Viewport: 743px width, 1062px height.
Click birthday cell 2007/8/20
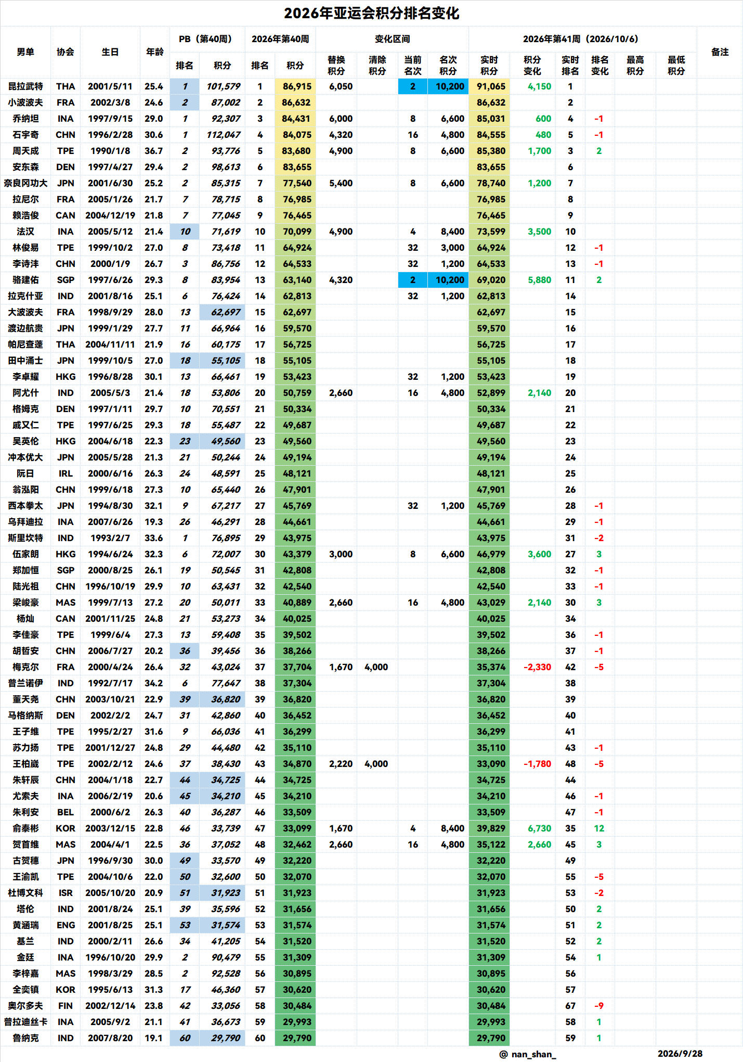tap(110, 1038)
